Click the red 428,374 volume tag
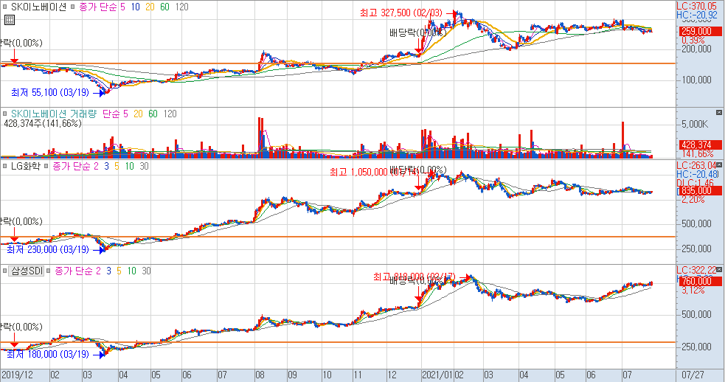725x382 pixels. tap(700, 145)
